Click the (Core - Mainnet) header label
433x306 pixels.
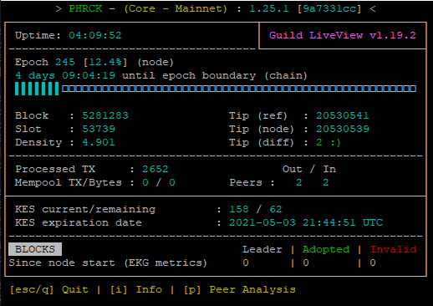tap(176, 8)
